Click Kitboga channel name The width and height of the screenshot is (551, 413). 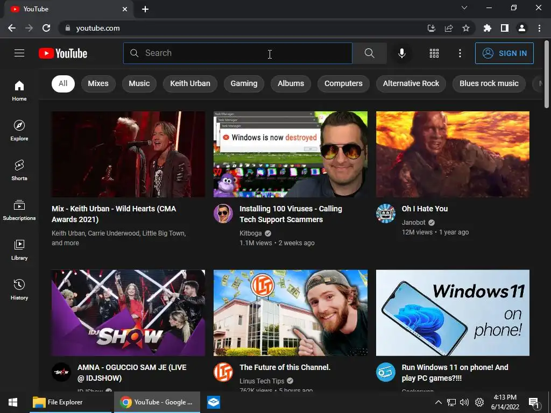[251, 233]
